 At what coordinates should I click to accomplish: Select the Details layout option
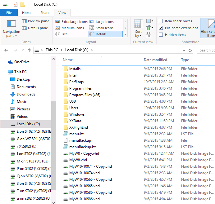(x=106, y=34)
